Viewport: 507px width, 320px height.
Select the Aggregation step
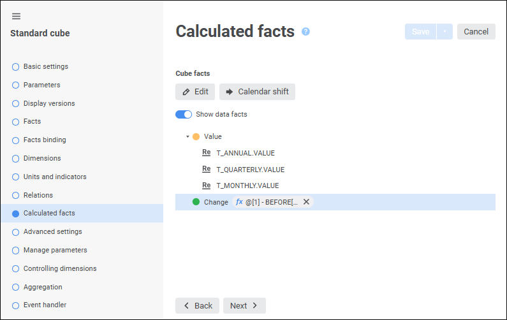[43, 287]
